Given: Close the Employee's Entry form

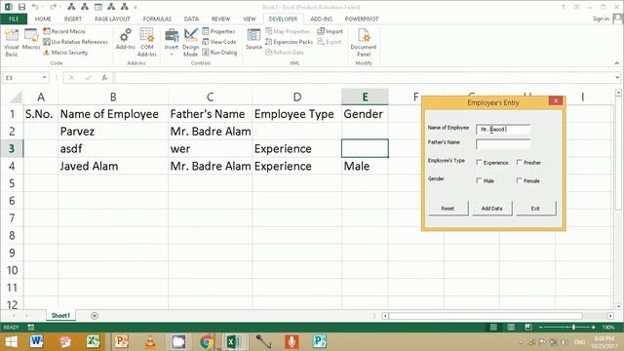Looking at the screenshot, I should pos(556,100).
